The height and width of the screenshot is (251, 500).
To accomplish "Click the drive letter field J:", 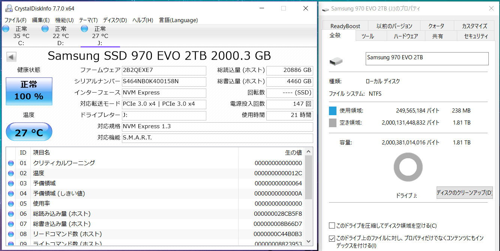I will pyautogui.click(x=164, y=116).
